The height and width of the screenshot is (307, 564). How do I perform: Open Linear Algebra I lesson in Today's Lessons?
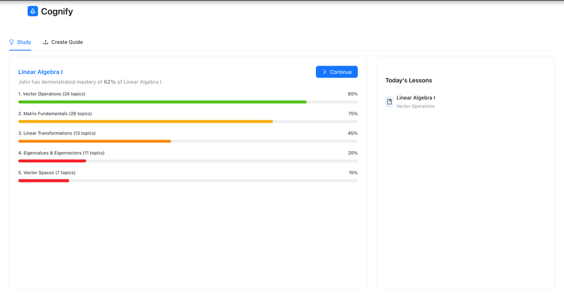[416, 98]
